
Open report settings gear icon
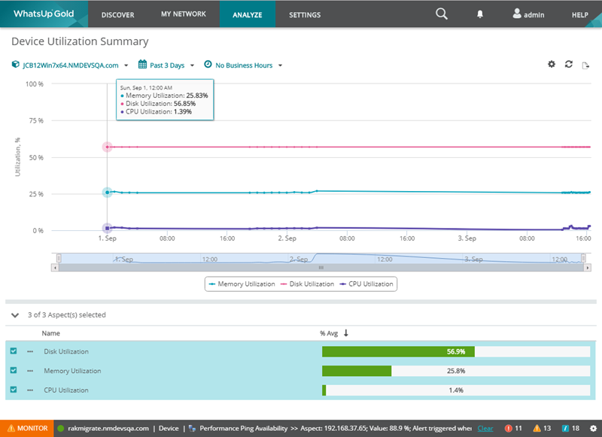pos(551,65)
